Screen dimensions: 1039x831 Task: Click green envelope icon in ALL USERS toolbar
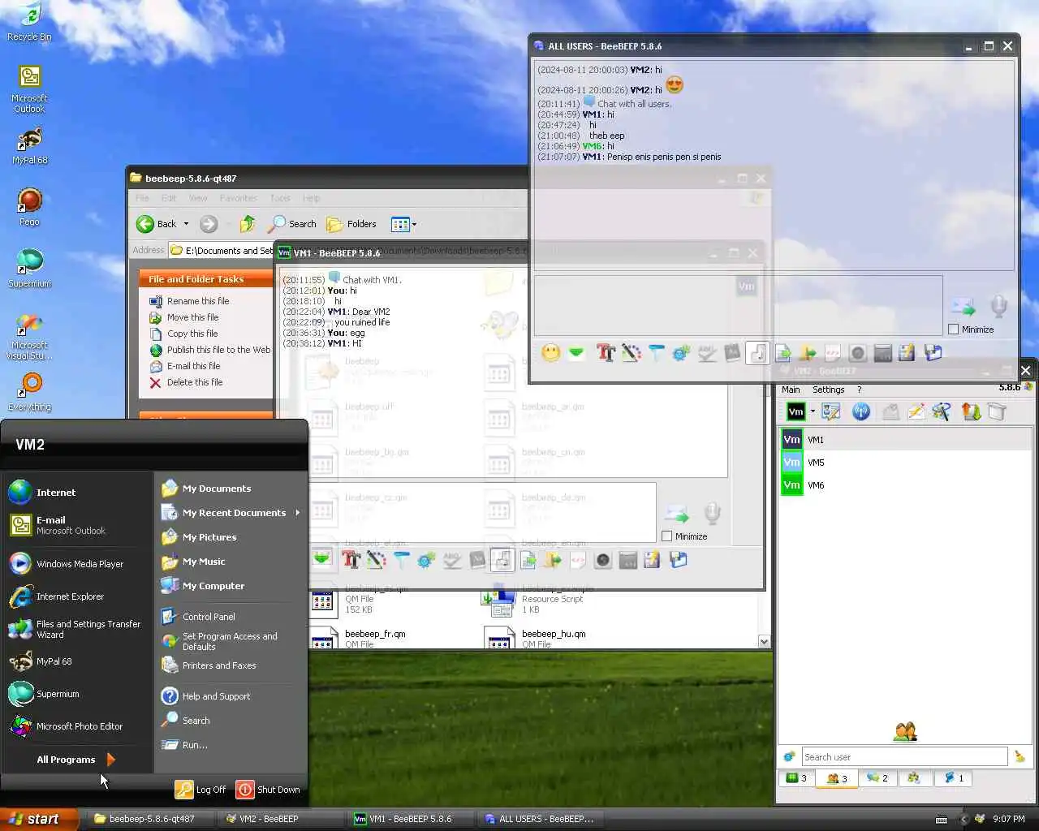click(576, 353)
